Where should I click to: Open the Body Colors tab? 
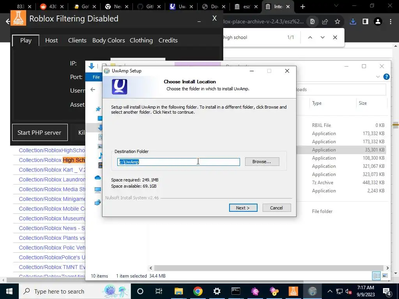coord(109,40)
